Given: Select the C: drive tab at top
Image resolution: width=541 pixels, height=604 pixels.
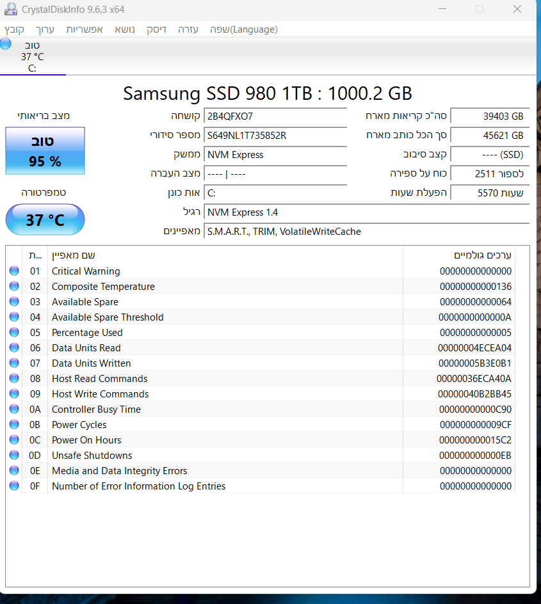Looking at the screenshot, I should point(33,56).
